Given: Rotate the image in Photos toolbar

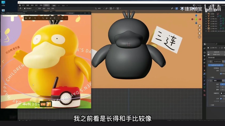Looking at the screenshot, I should point(43,18).
